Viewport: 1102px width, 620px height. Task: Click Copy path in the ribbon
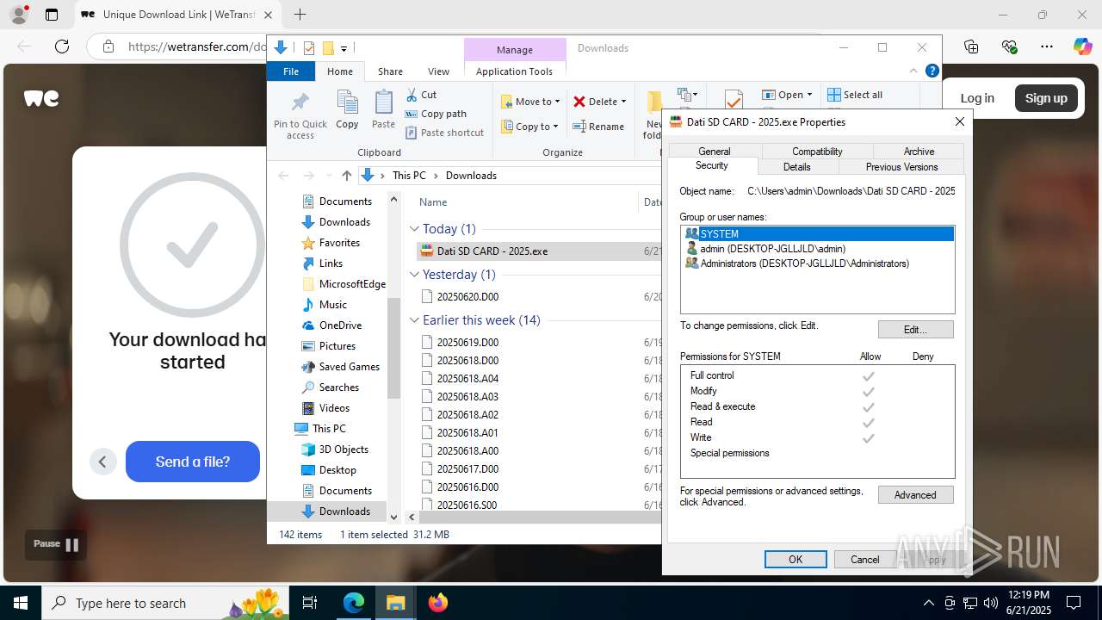[x=436, y=114]
